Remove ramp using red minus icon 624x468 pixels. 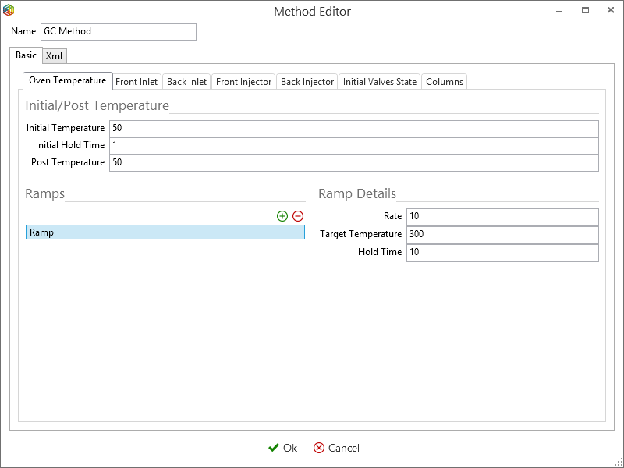pyautogui.click(x=298, y=216)
